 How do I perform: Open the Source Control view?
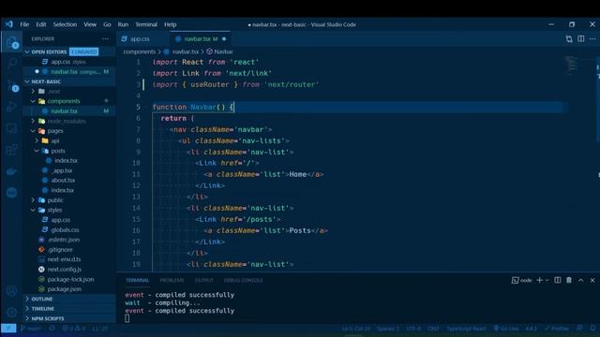[12, 85]
